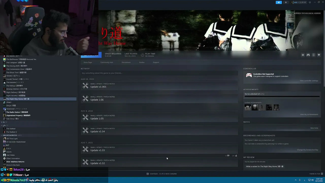This screenshot has height=183, width=325.
Task: Write a review for The Night Way Home
Action: (x=265, y=166)
